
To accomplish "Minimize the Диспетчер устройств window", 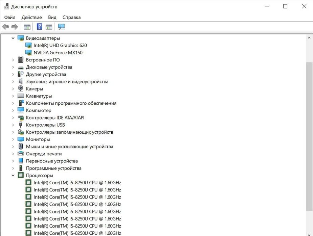I will click(x=267, y=6).
